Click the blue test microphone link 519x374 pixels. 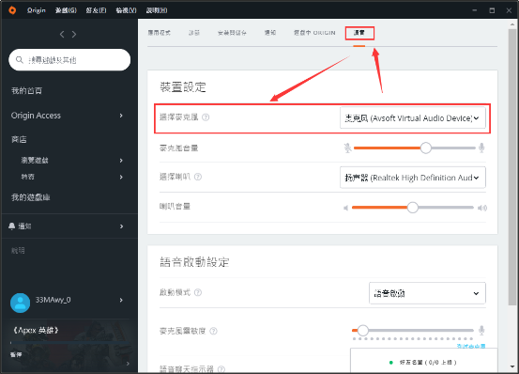point(471,346)
